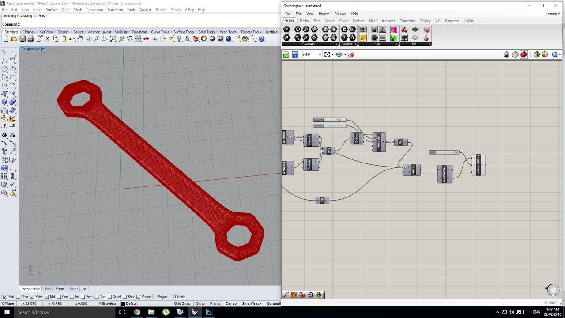Open the V-Ray menu in Rhino
Image resolution: width=565 pixels, height=318 pixels.
pos(189,10)
